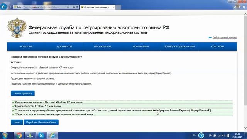Image resolution: width=247 pixels, height=139 pixels.
Task: Click the RU language indicator
Action: (x=195, y=135)
